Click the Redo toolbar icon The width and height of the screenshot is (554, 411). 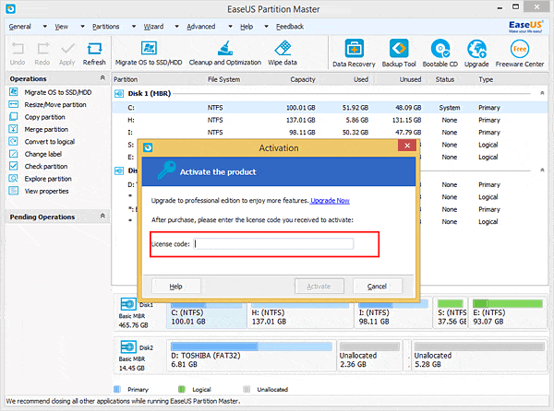tap(42, 49)
